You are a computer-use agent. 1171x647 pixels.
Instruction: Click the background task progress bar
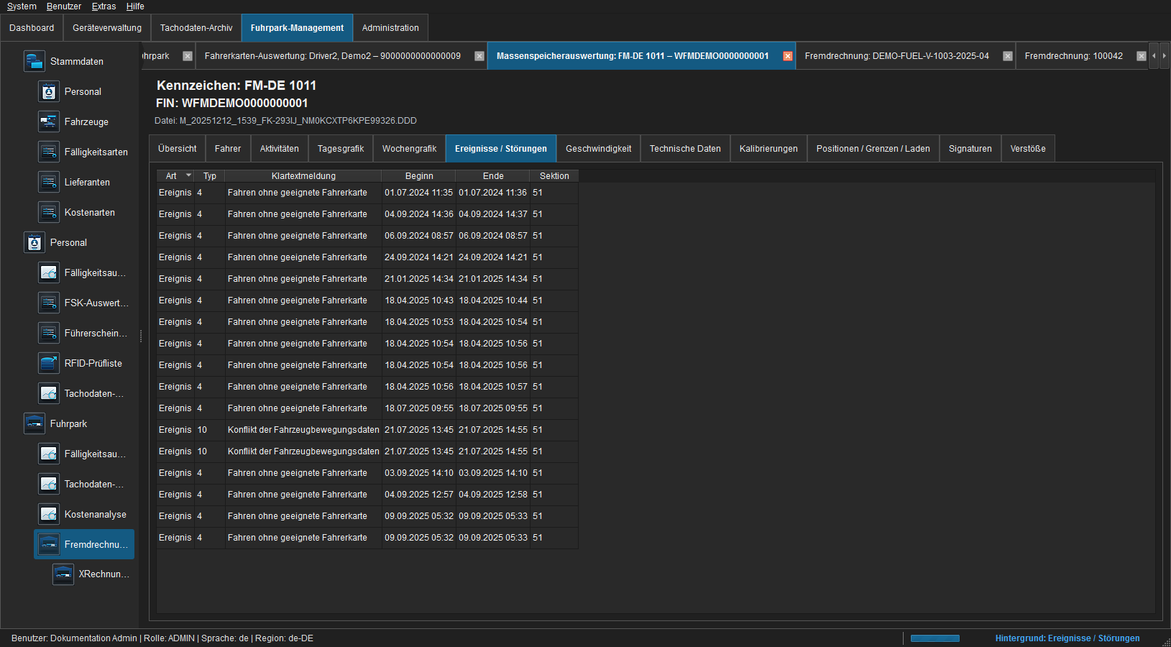point(935,638)
